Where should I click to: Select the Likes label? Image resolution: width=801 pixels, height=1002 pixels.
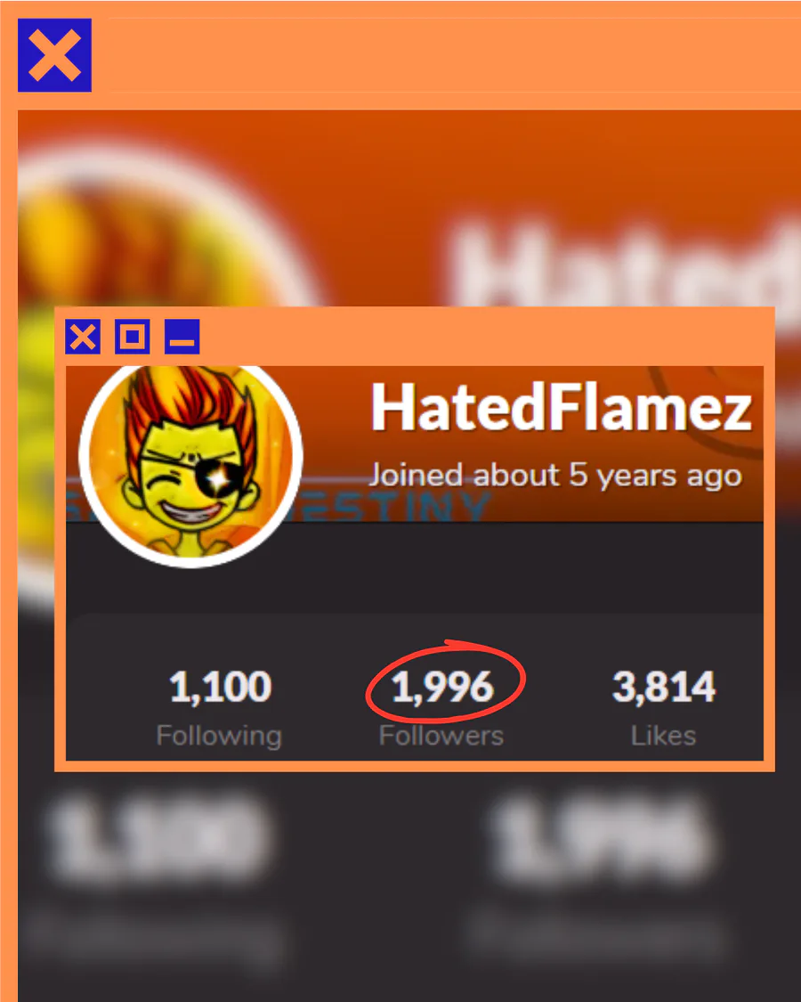[x=664, y=736]
